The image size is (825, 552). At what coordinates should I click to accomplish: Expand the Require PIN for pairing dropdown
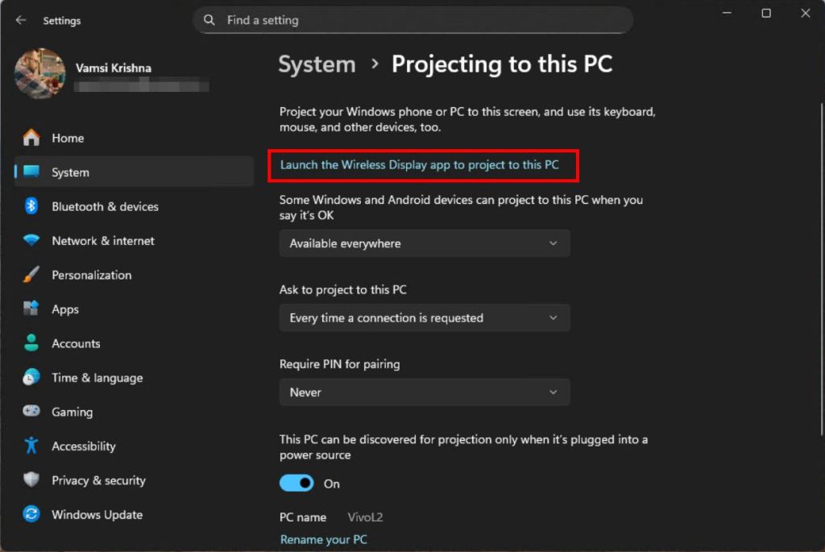coord(425,392)
